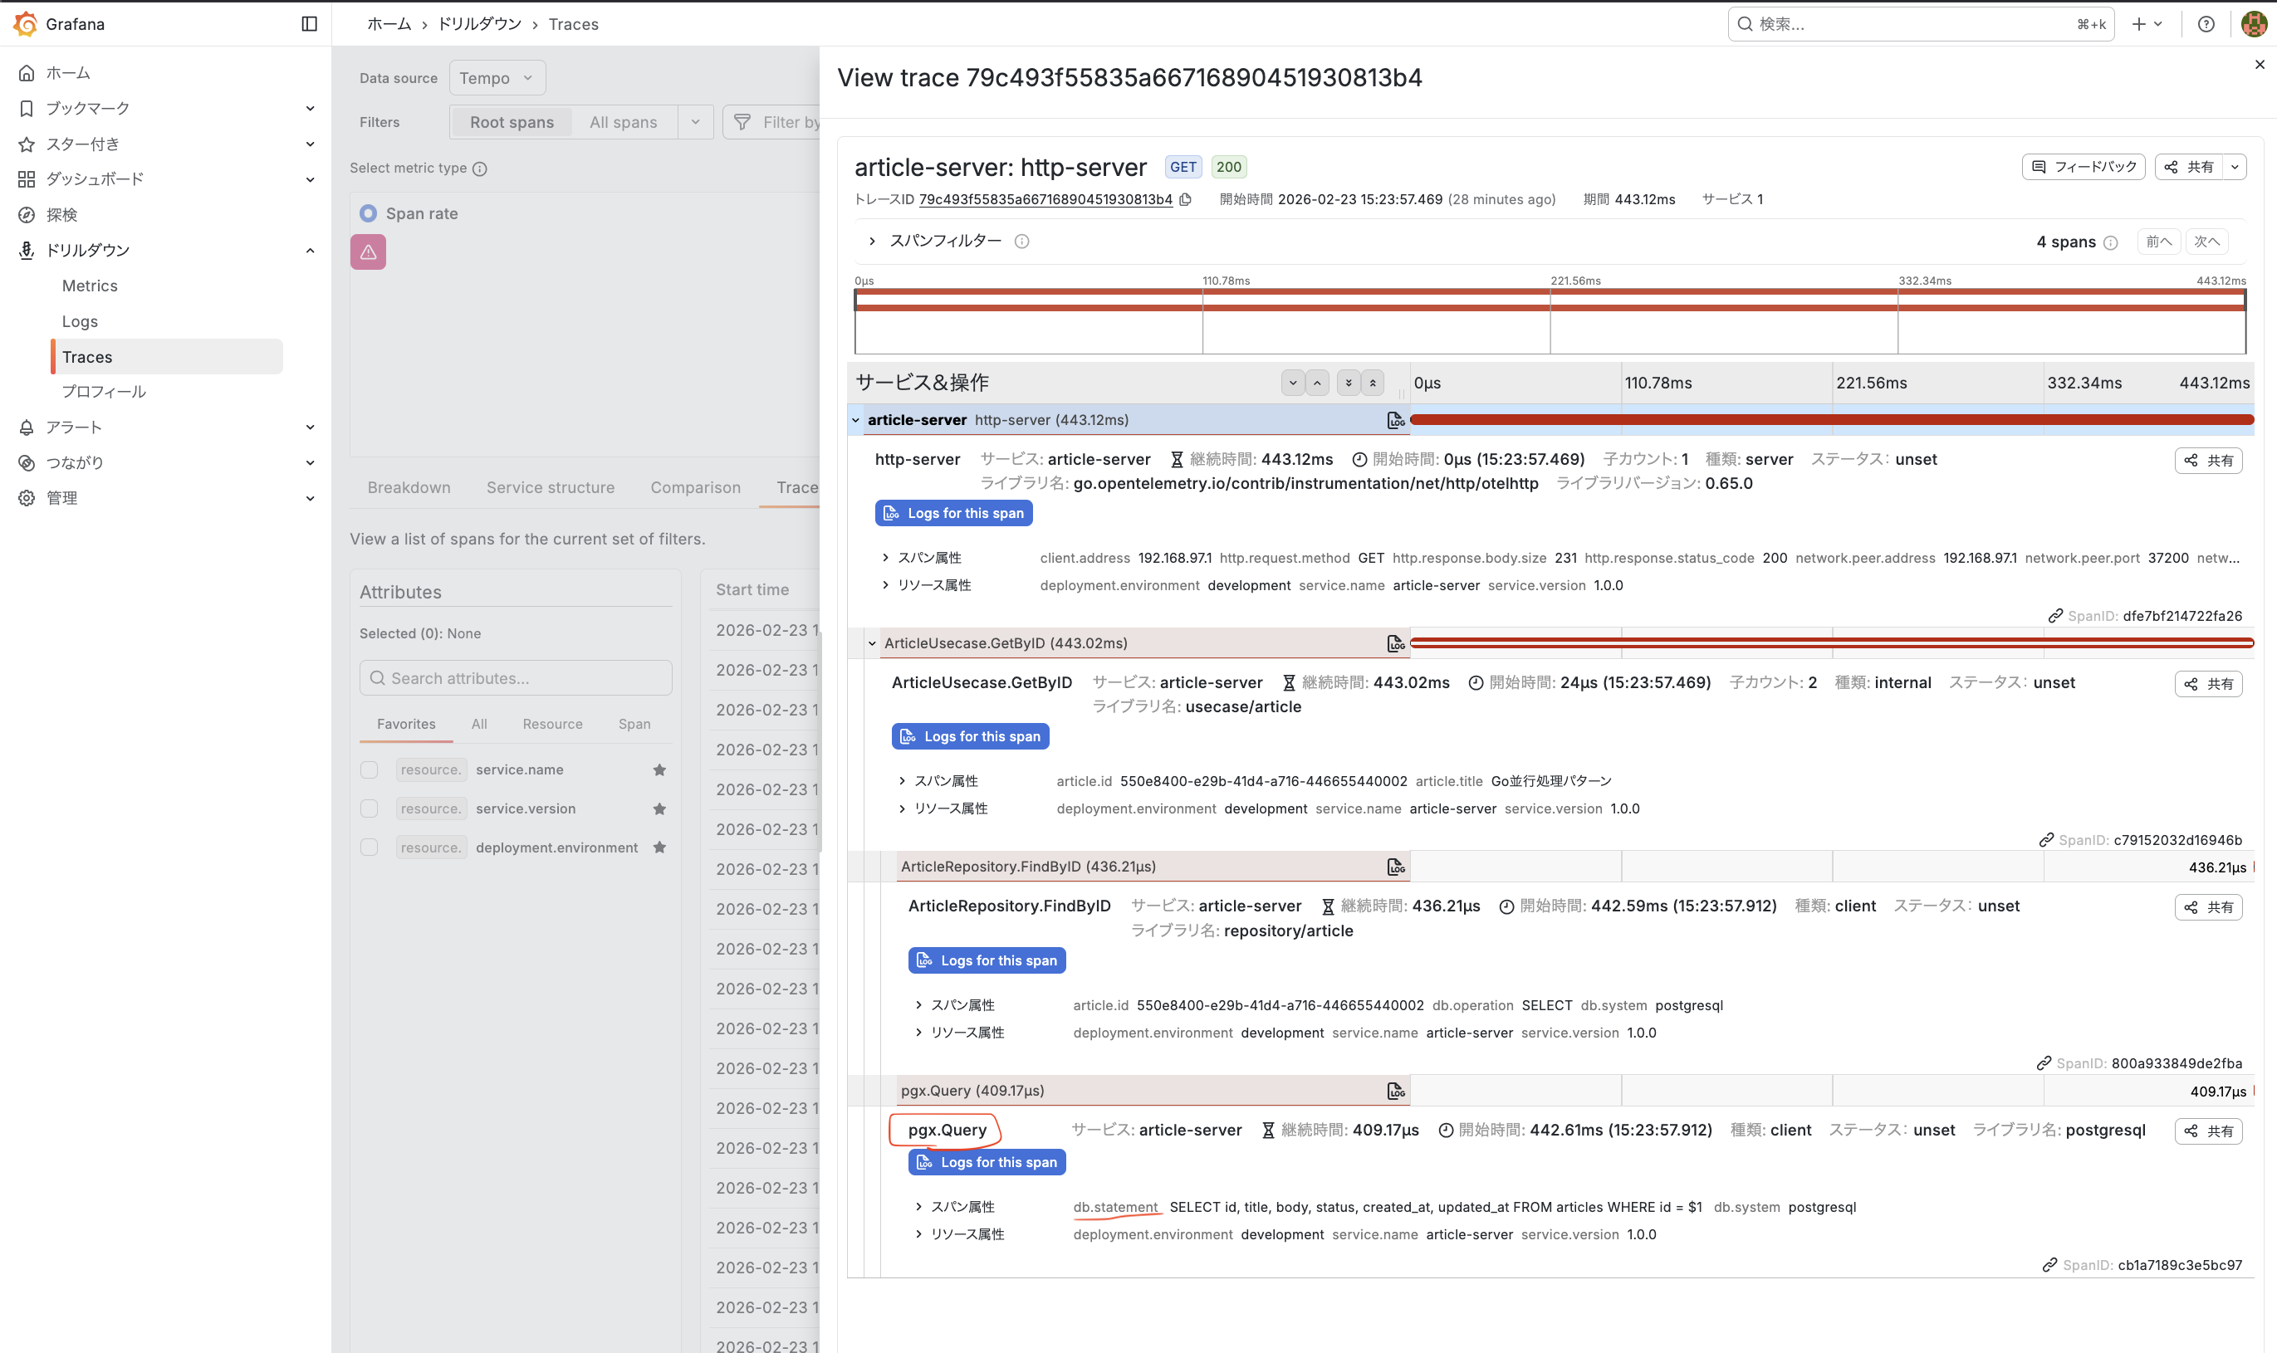Viewport: 2277px width, 1353px height.
Task: Click the red http-server span bar
Action: (1831, 420)
